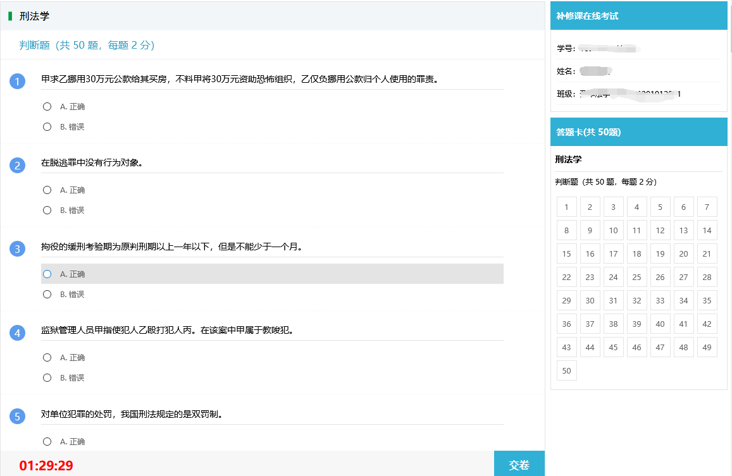Mark question 3 as 错误

coord(47,295)
